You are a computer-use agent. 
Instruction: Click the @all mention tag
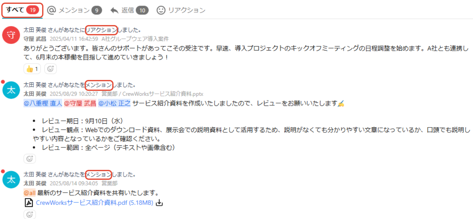click(30, 193)
